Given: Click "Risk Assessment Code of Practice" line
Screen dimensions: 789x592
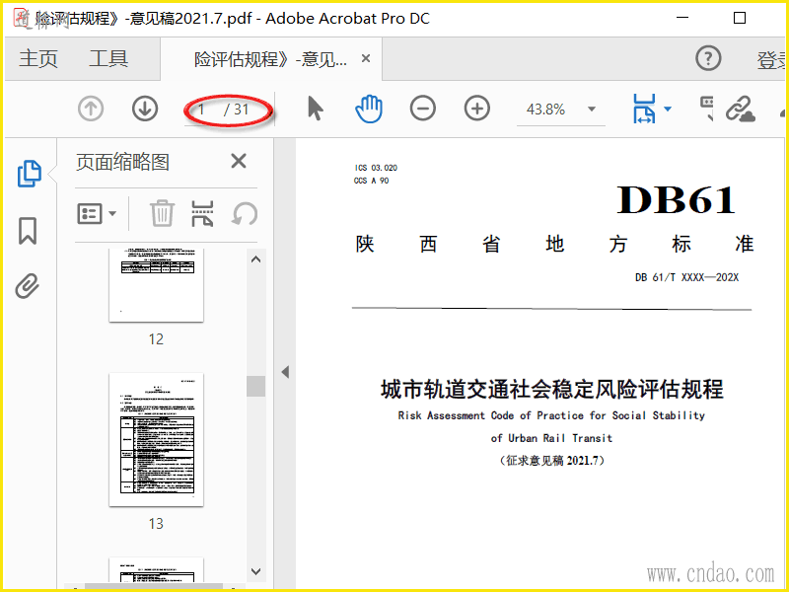Looking at the screenshot, I should [551, 415].
